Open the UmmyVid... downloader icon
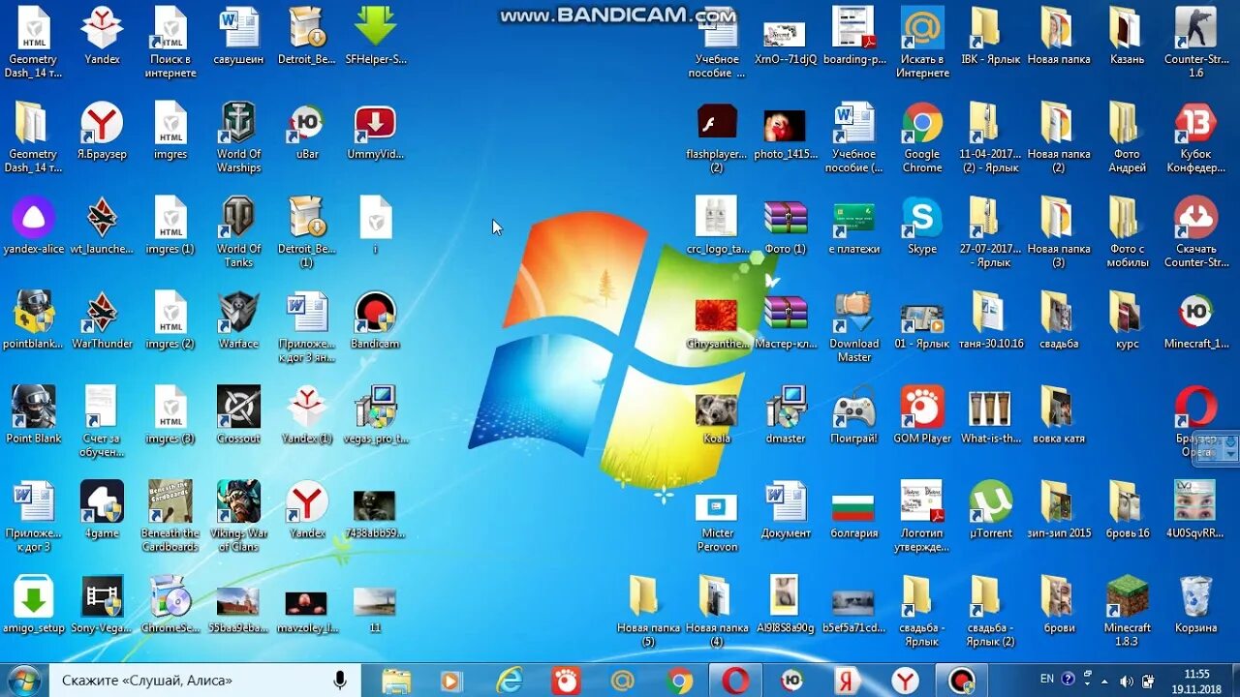The image size is (1240, 697). 375,131
